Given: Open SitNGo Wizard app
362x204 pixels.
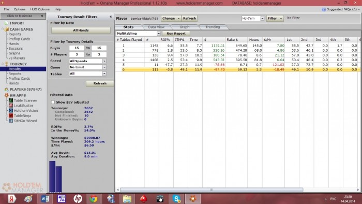Looking at the screenshot, I should pos(23,121).
